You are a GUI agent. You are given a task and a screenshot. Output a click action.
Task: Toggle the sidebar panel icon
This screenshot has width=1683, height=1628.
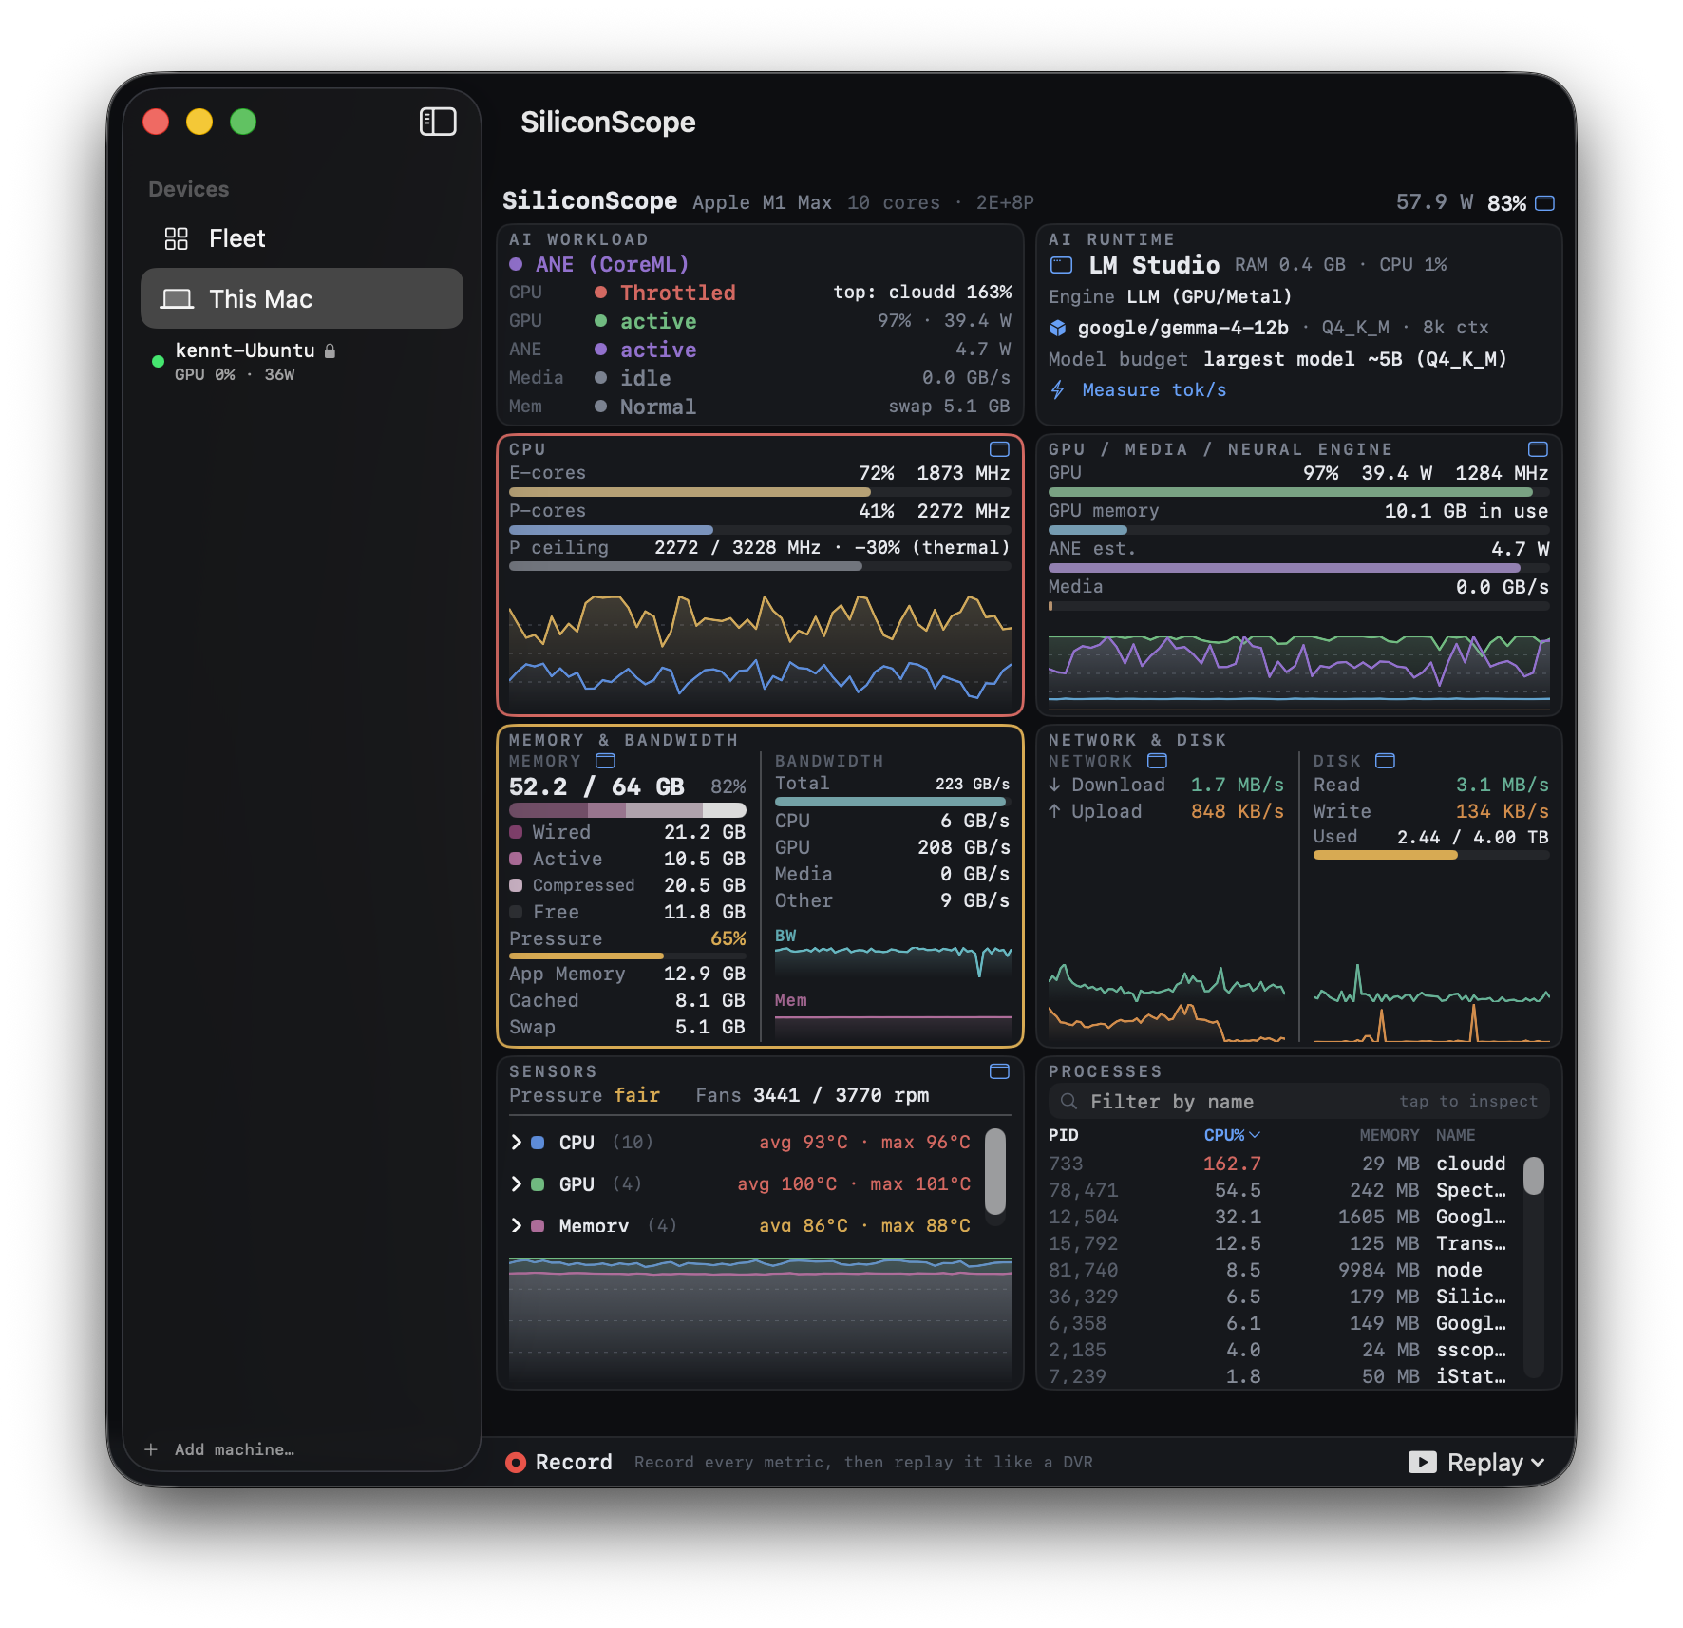tap(438, 122)
